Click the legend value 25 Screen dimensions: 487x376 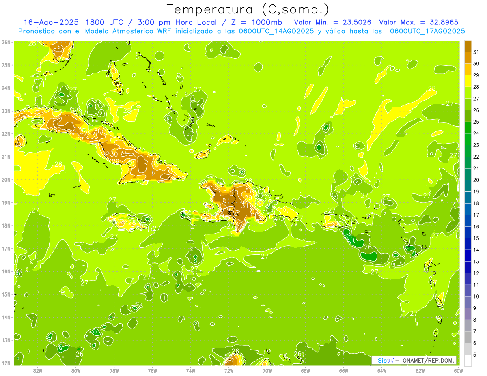tap(476, 122)
